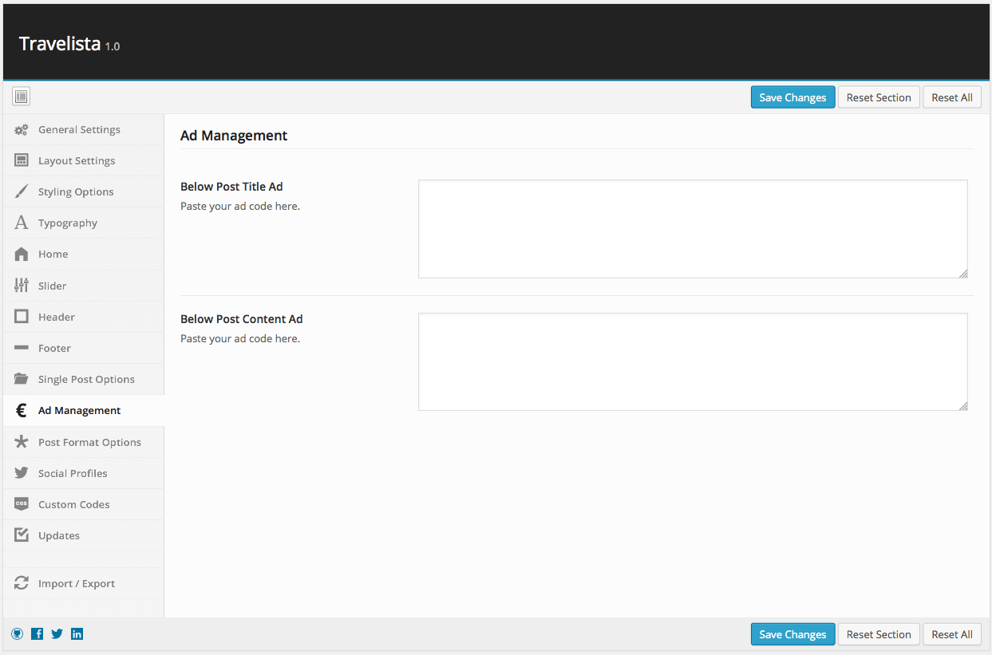Screen dimensions: 992x655
Task: Click the house icon beside Home
Action: point(22,254)
